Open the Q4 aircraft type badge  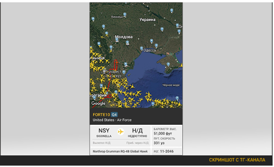[114, 115]
